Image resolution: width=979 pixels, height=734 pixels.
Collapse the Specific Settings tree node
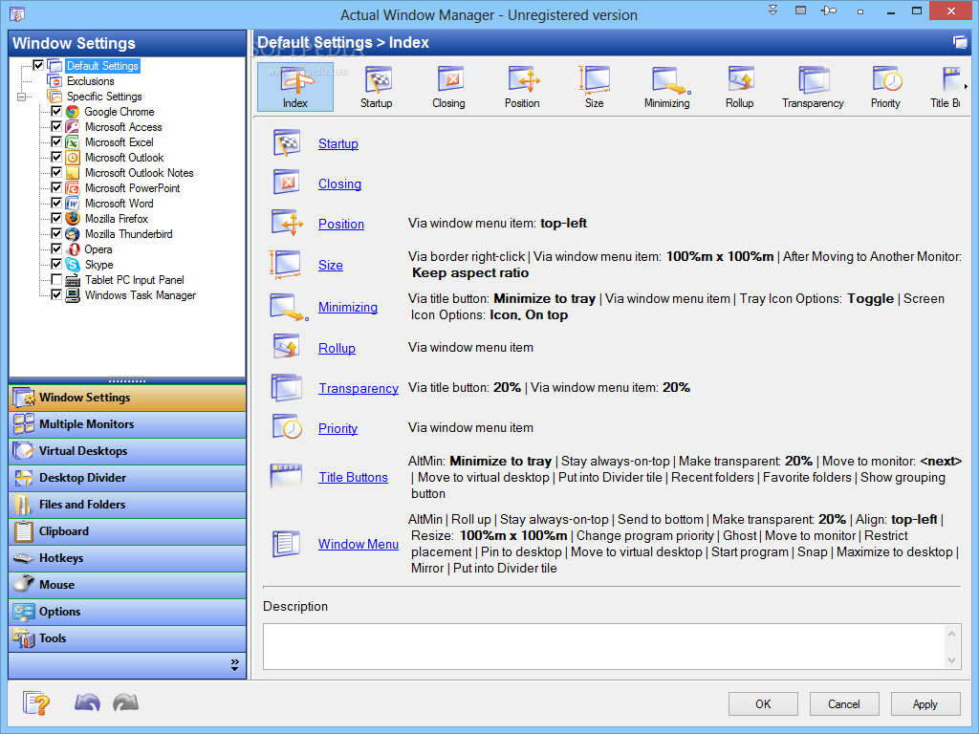(x=21, y=97)
